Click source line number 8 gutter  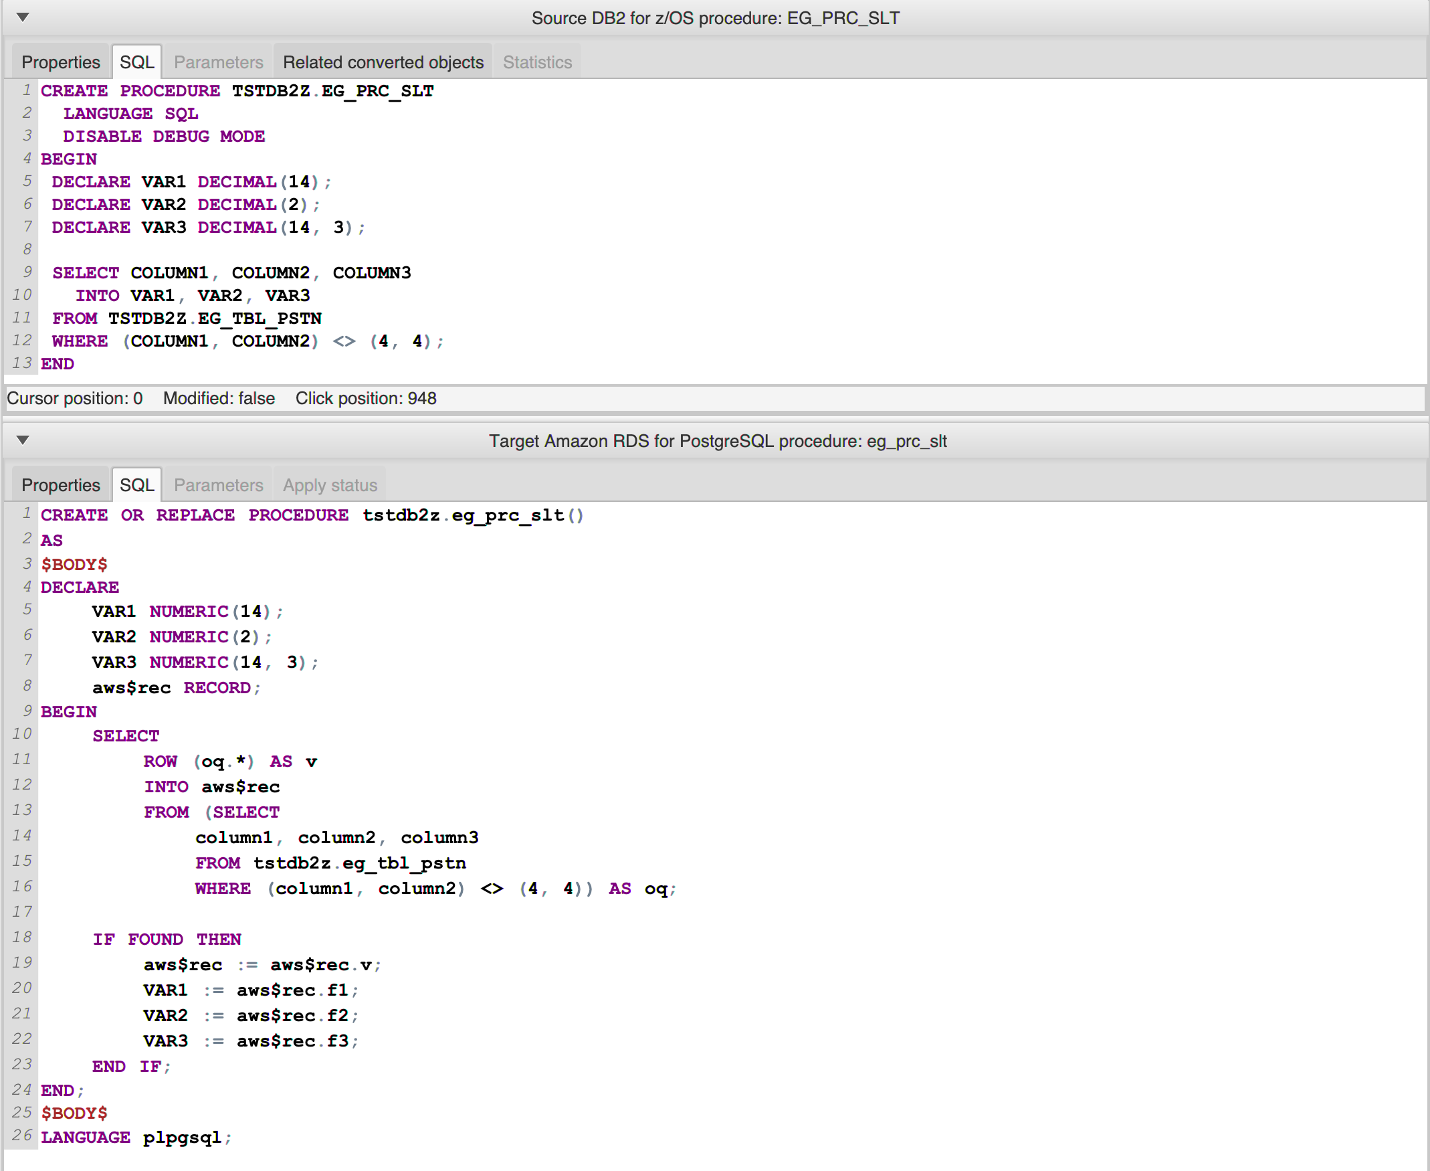(x=26, y=250)
